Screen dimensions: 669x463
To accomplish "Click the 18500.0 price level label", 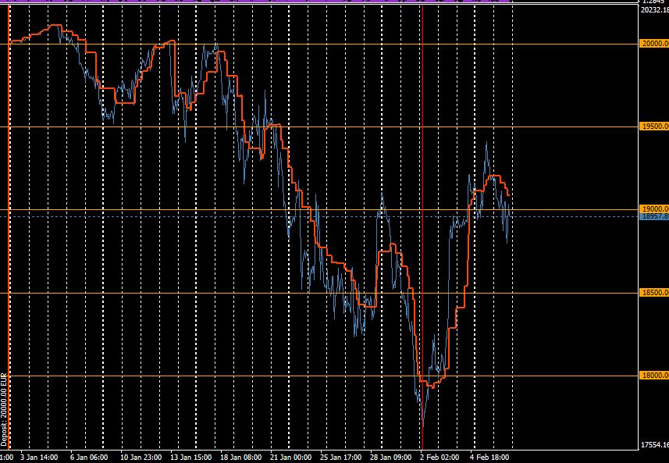I will pos(653,293).
